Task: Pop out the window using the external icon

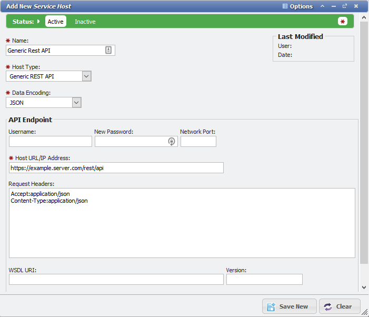Action: 345,6
